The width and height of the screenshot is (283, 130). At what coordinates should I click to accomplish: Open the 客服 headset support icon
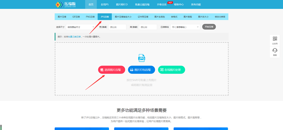tap(275, 52)
